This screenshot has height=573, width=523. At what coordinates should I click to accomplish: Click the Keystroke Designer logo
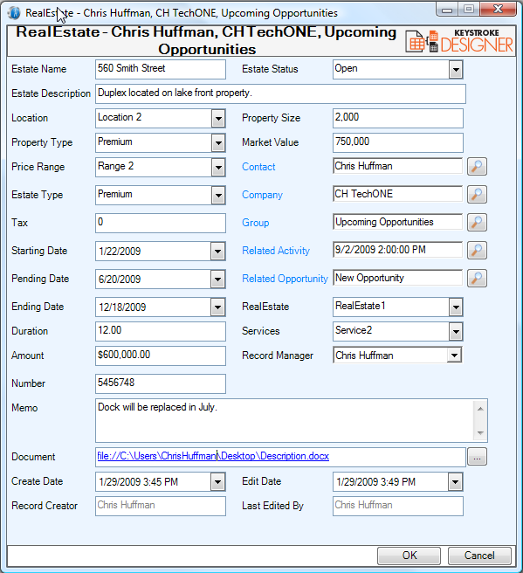point(459,41)
